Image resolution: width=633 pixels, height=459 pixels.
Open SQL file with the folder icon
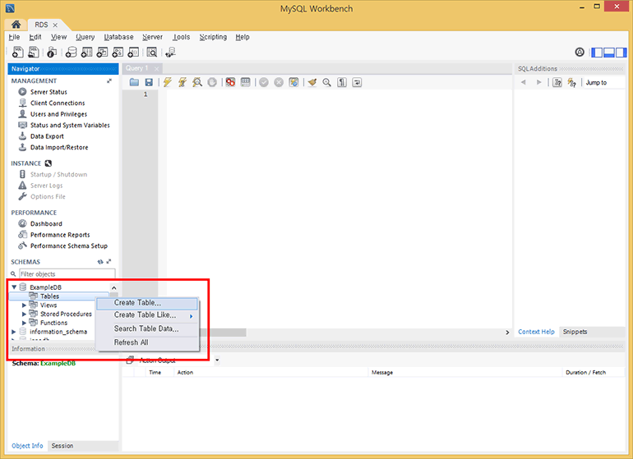coord(135,82)
